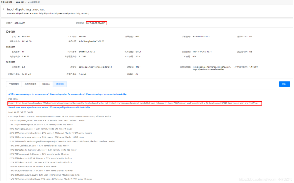
Task: Click the 设备信息 section heading
Action: point(10,32)
